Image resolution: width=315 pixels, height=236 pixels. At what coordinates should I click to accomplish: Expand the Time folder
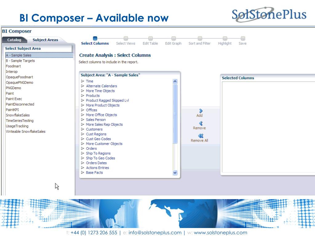pos(82,81)
